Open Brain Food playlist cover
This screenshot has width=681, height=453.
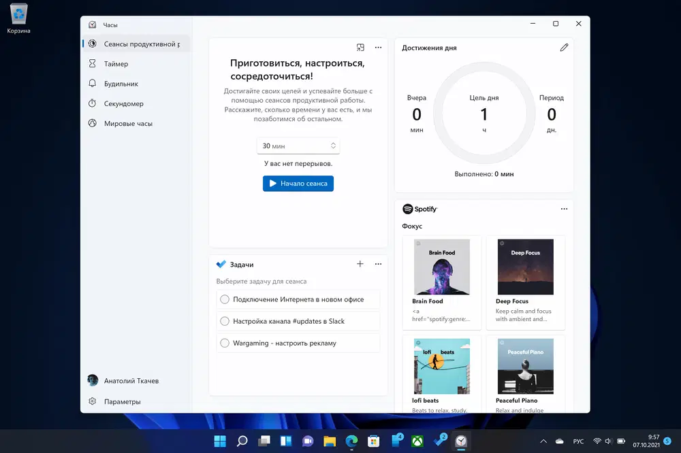tap(442, 267)
